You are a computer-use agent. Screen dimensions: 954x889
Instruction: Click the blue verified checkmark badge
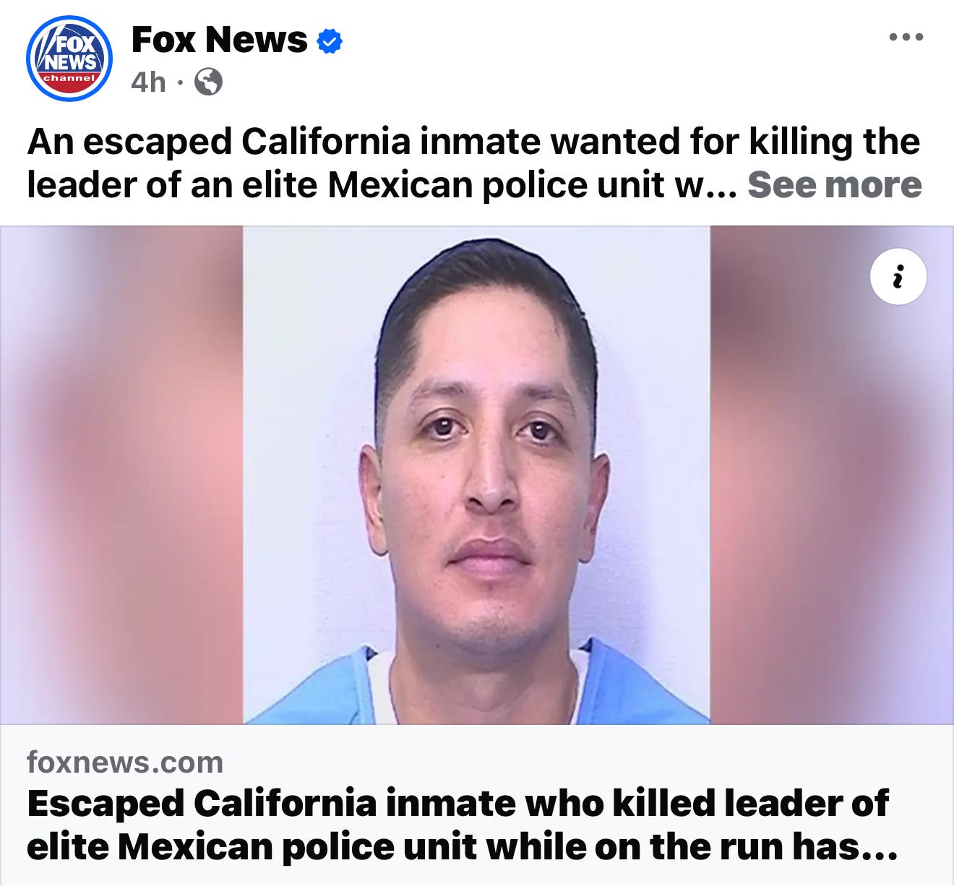click(x=330, y=41)
